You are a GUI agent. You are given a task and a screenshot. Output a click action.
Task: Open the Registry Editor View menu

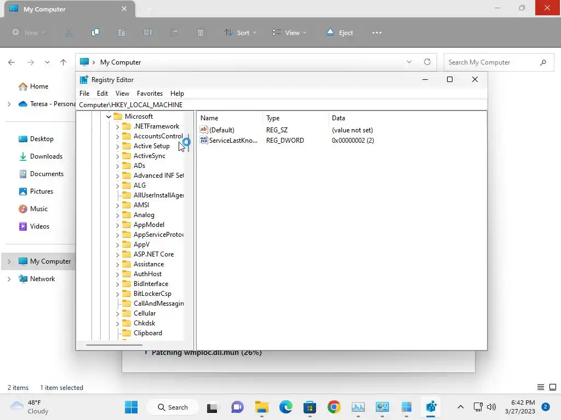coord(122,93)
